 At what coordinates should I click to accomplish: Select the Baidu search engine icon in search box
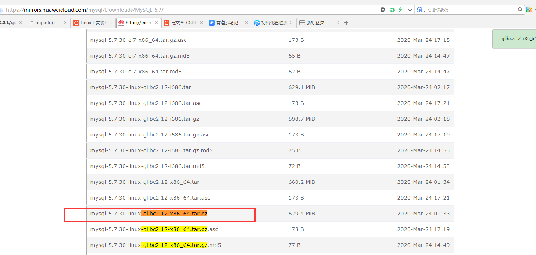coord(419,10)
